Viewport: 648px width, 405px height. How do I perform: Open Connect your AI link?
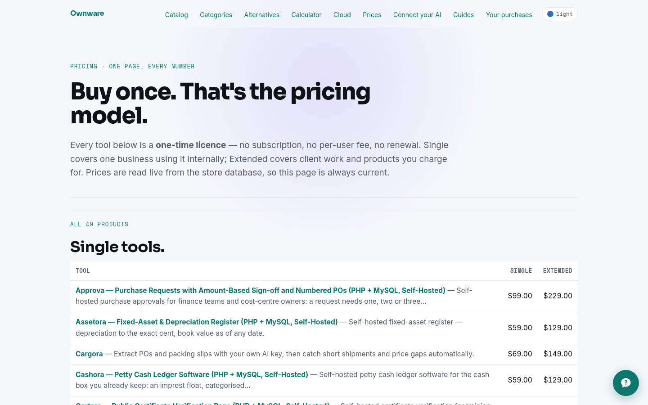point(417,15)
